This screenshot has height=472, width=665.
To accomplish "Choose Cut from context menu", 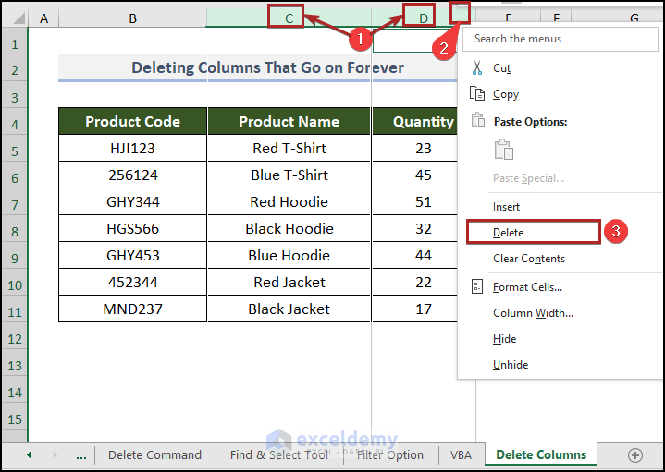I will coord(560,68).
